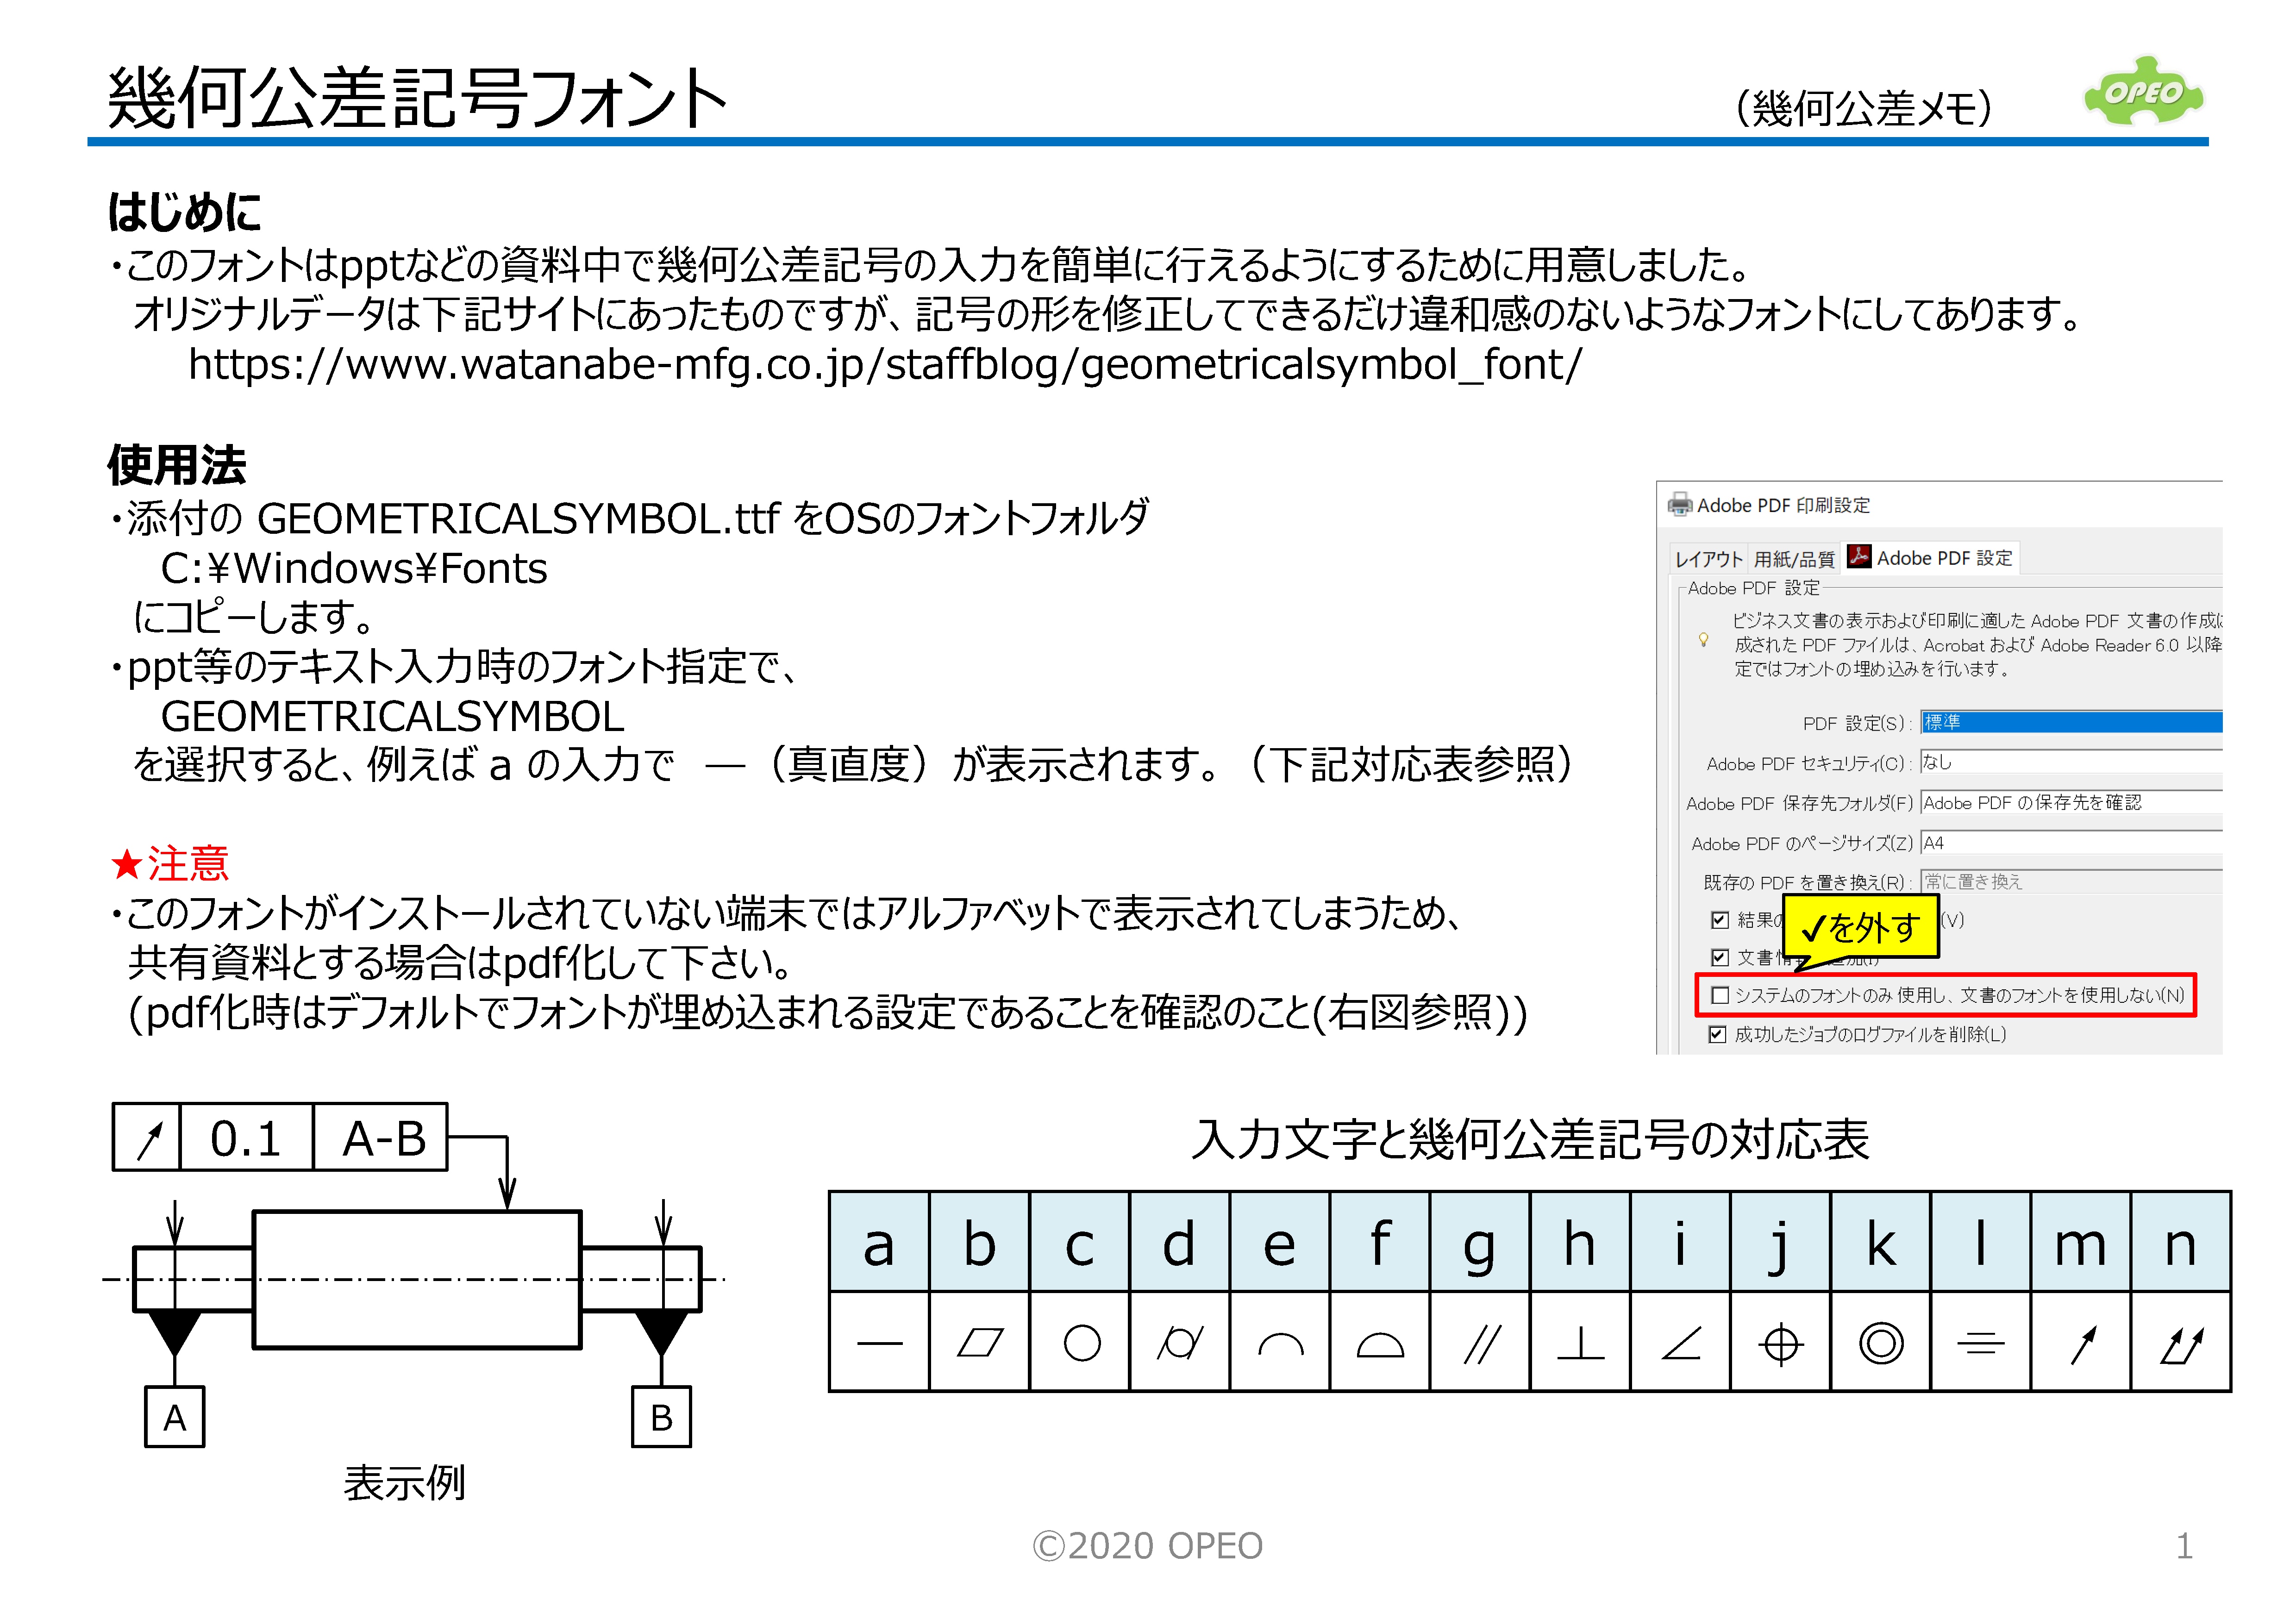Open the PDF 設定(S) dropdown showing 標準

(x=2071, y=722)
